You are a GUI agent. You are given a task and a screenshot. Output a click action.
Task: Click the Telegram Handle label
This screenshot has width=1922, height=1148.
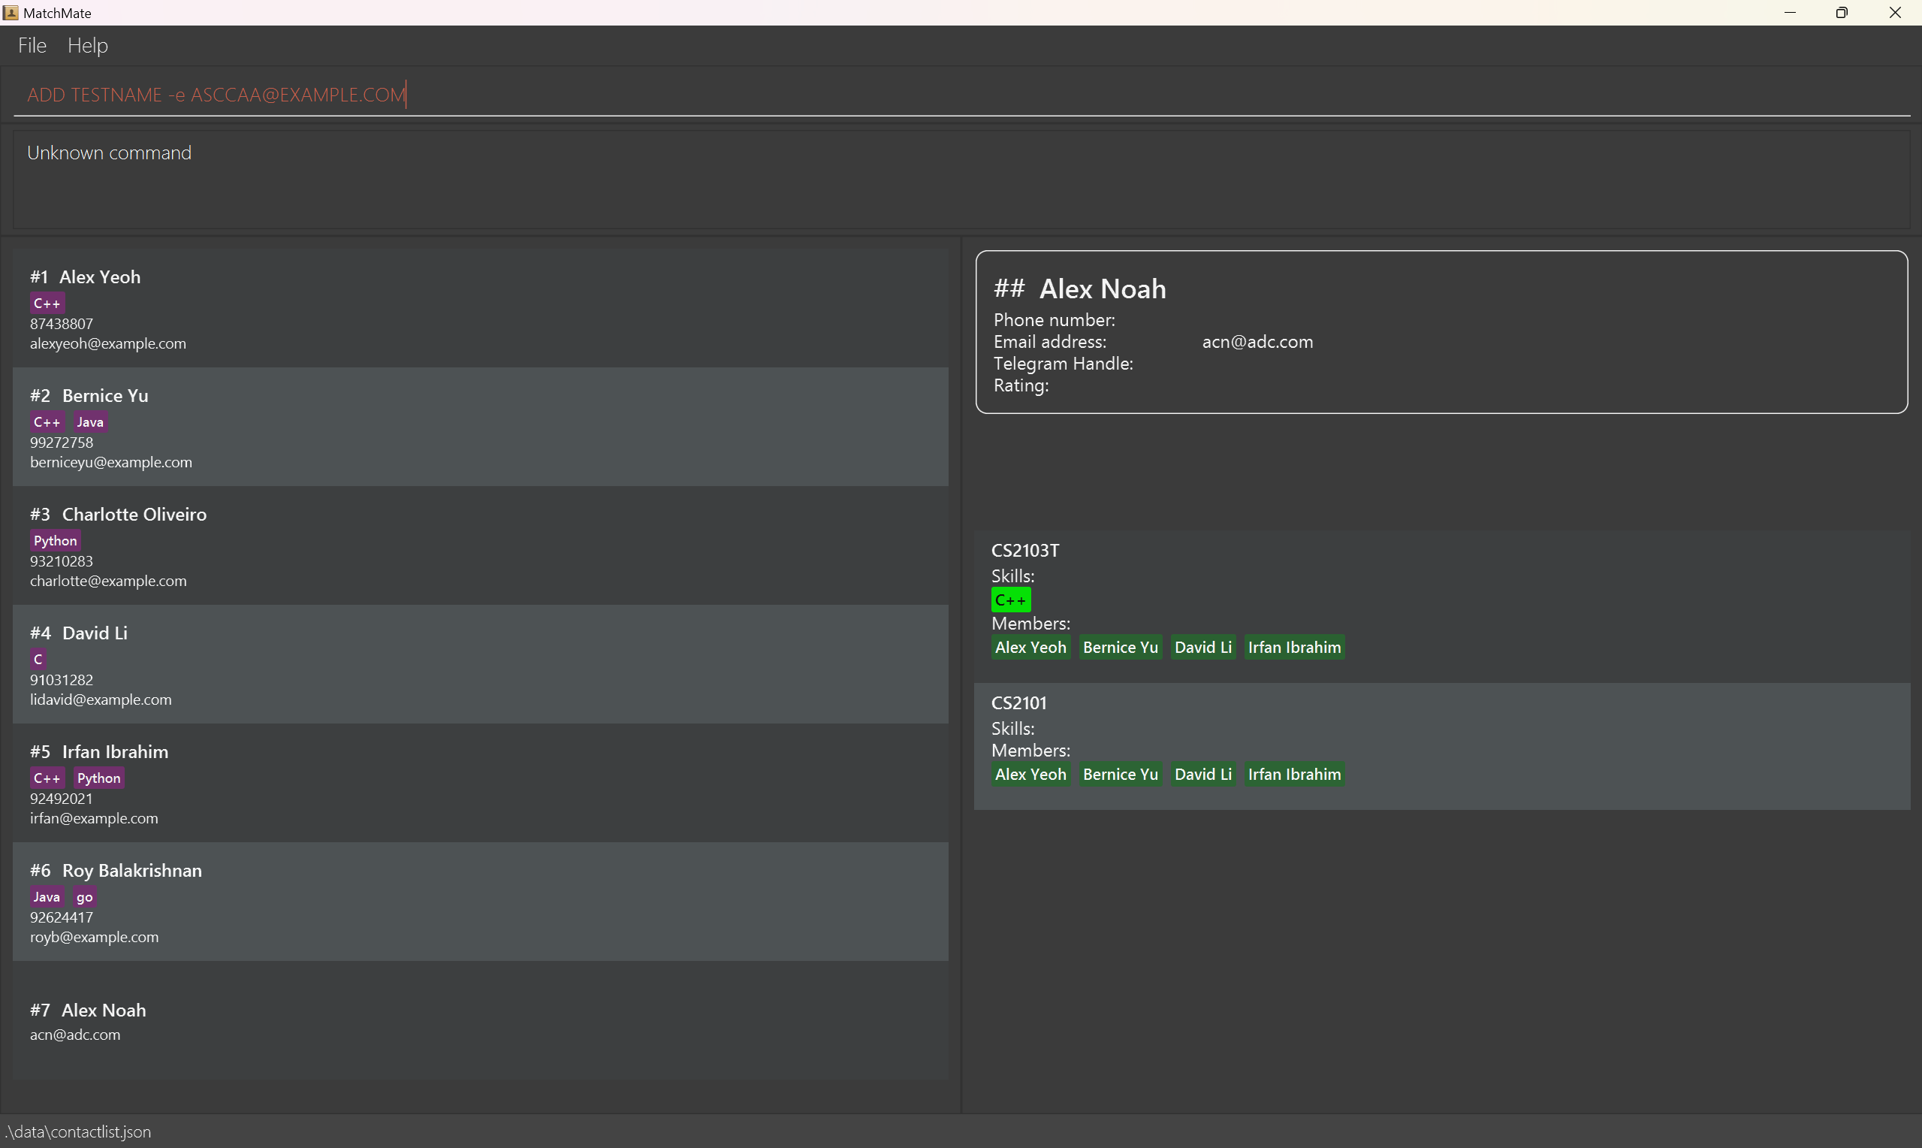click(x=1064, y=364)
